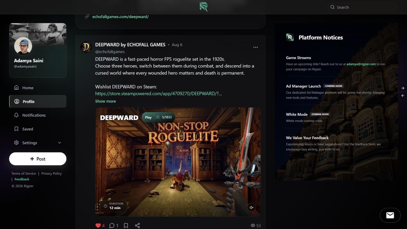Click the players count 5/1833 icon

click(x=158, y=117)
